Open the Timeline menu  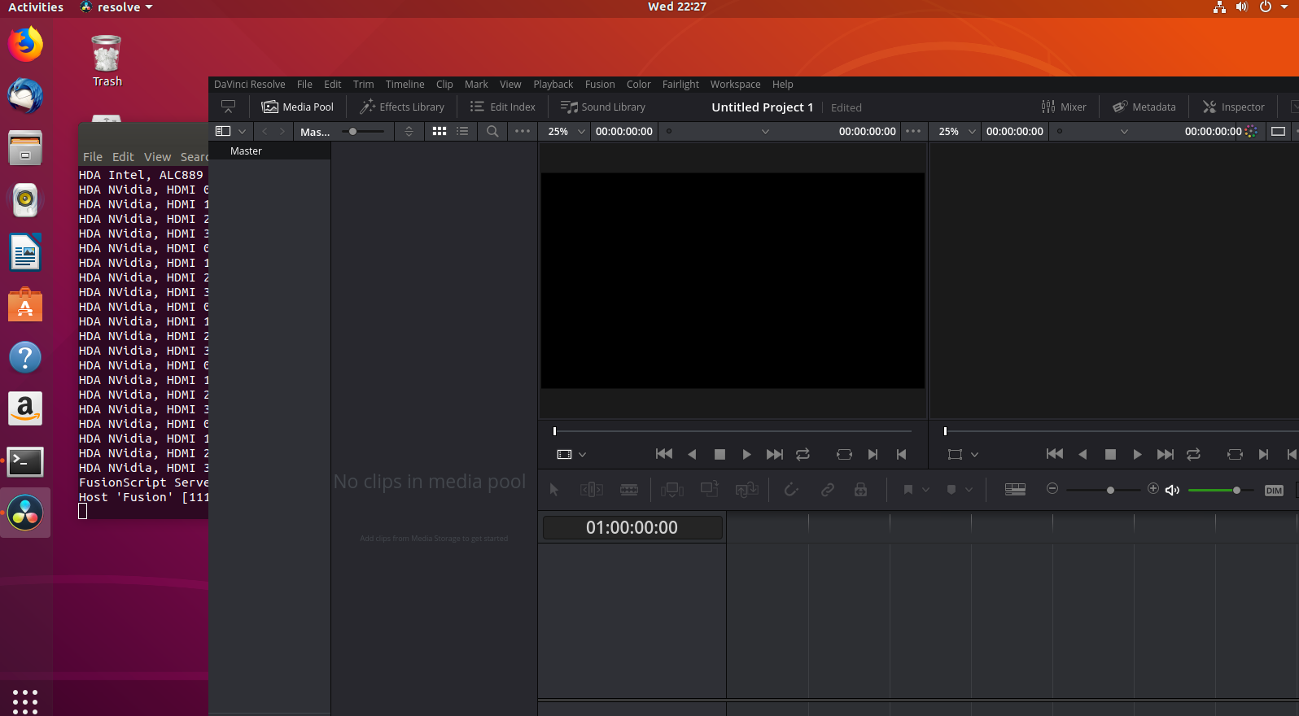coord(405,84)
